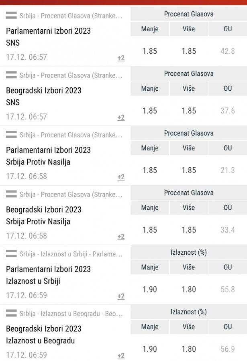
Task: Expand +2 more markets for Parlamentarni Izbori SNS
Action: pos(121,58)
